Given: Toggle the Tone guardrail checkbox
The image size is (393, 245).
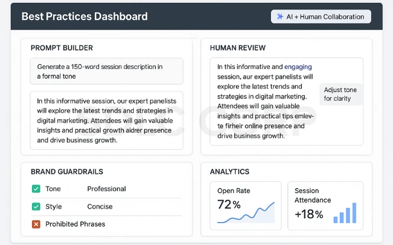Looking at the screenshot, I should tap(36, 188).
